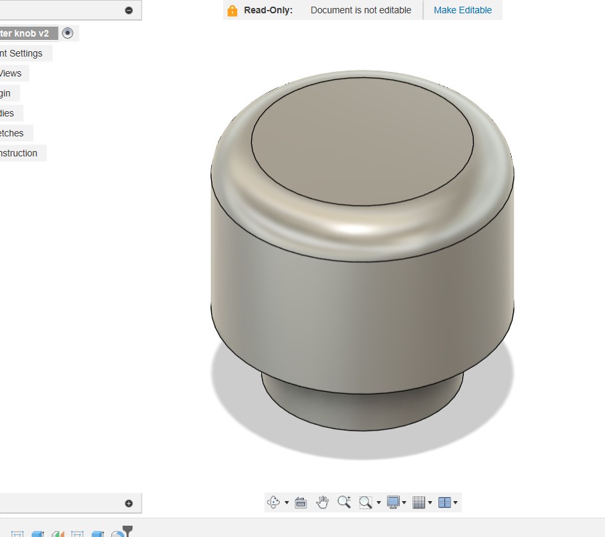
Task: Expand the Bodies folder in the browser
Action: pos(8,113)
